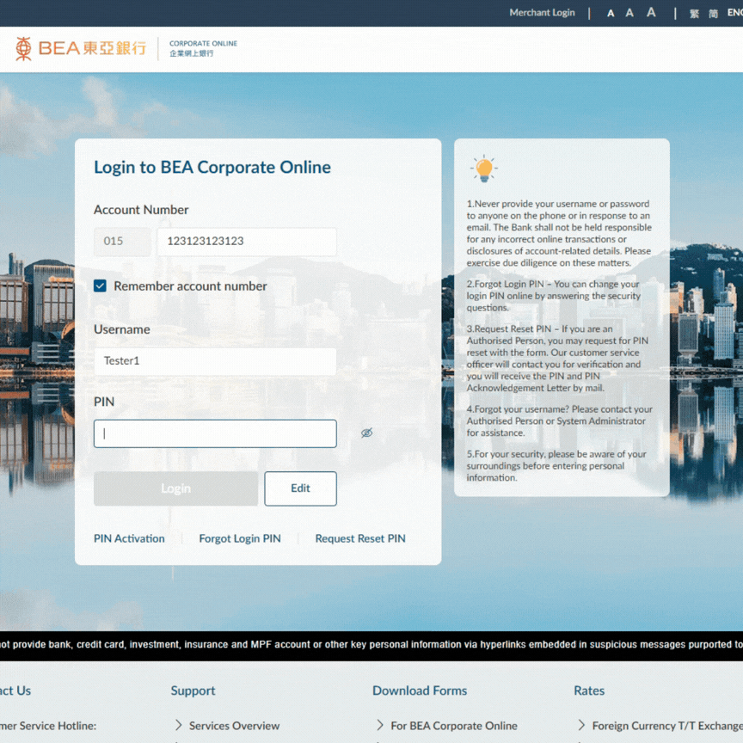The height and width of the screenshot is (743, 743).
Task: Click chevron beside Services Overview
Action: [x=178, y=725]
